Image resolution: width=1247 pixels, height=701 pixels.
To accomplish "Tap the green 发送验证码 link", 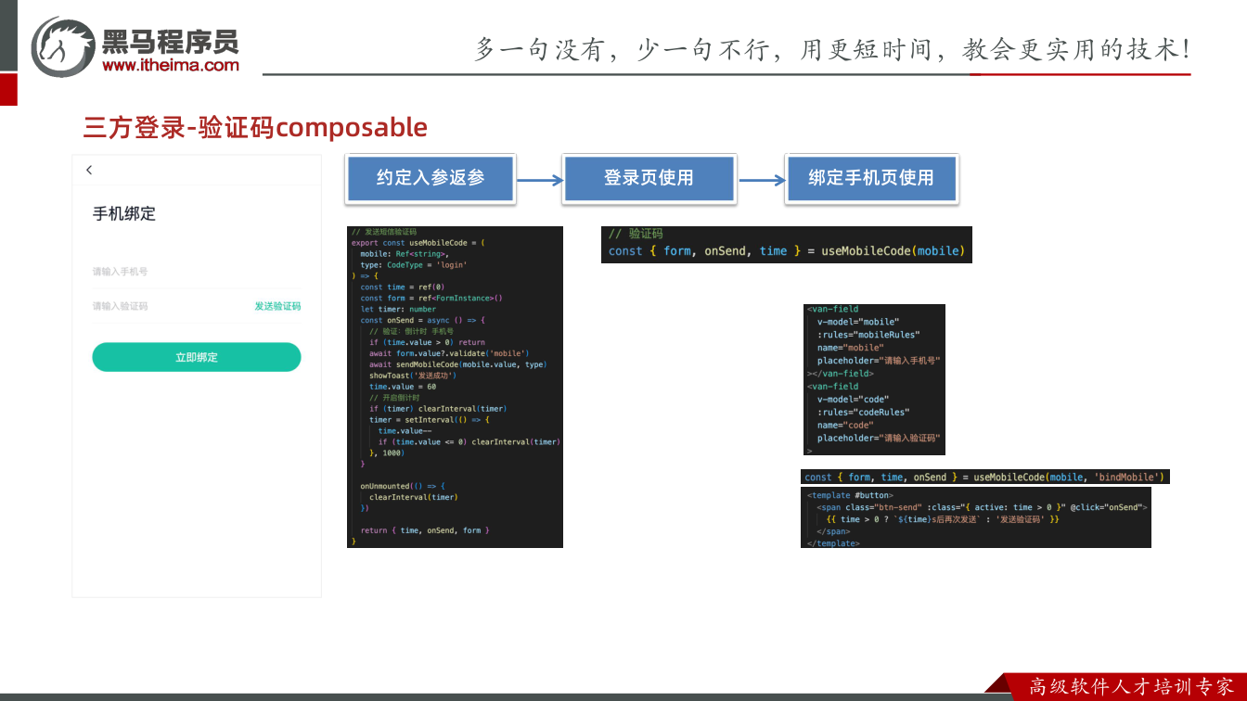I will tap(277, 306).
